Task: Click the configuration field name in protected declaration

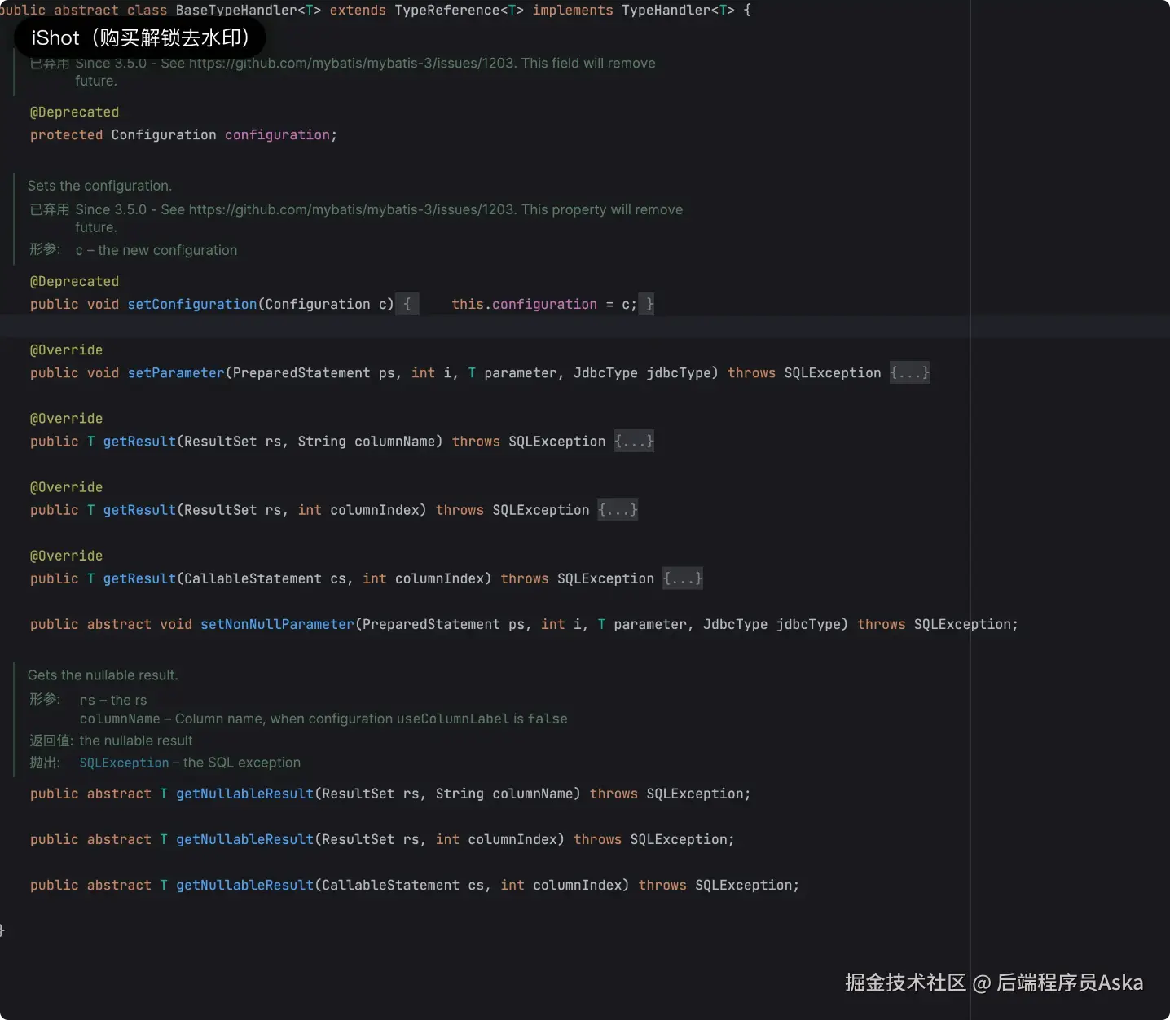Action: tap(277, 135)
